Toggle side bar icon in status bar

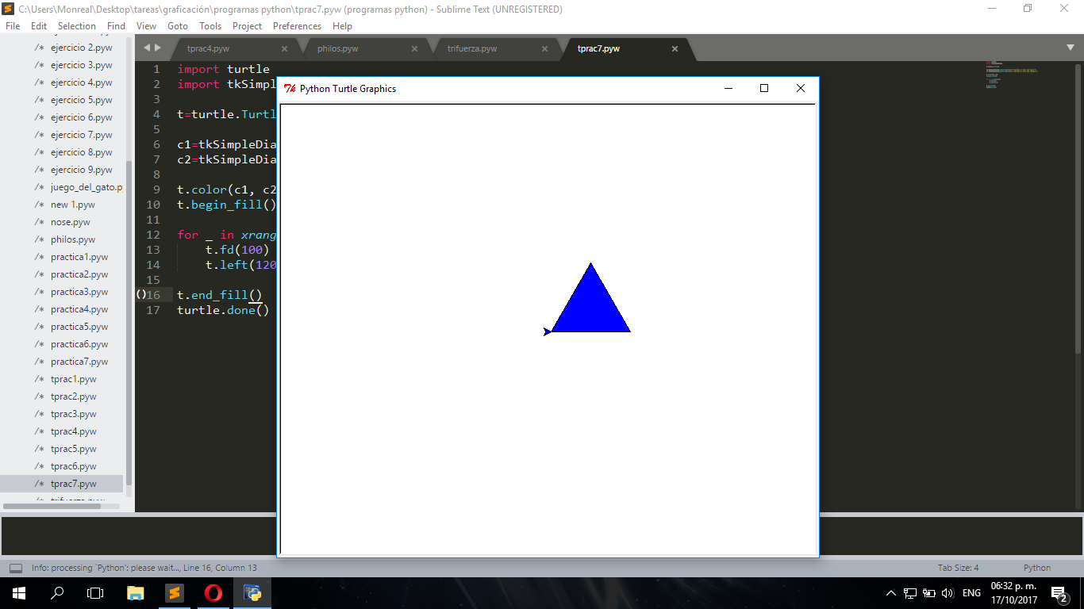pyautogui.click(x=15, y=568)
